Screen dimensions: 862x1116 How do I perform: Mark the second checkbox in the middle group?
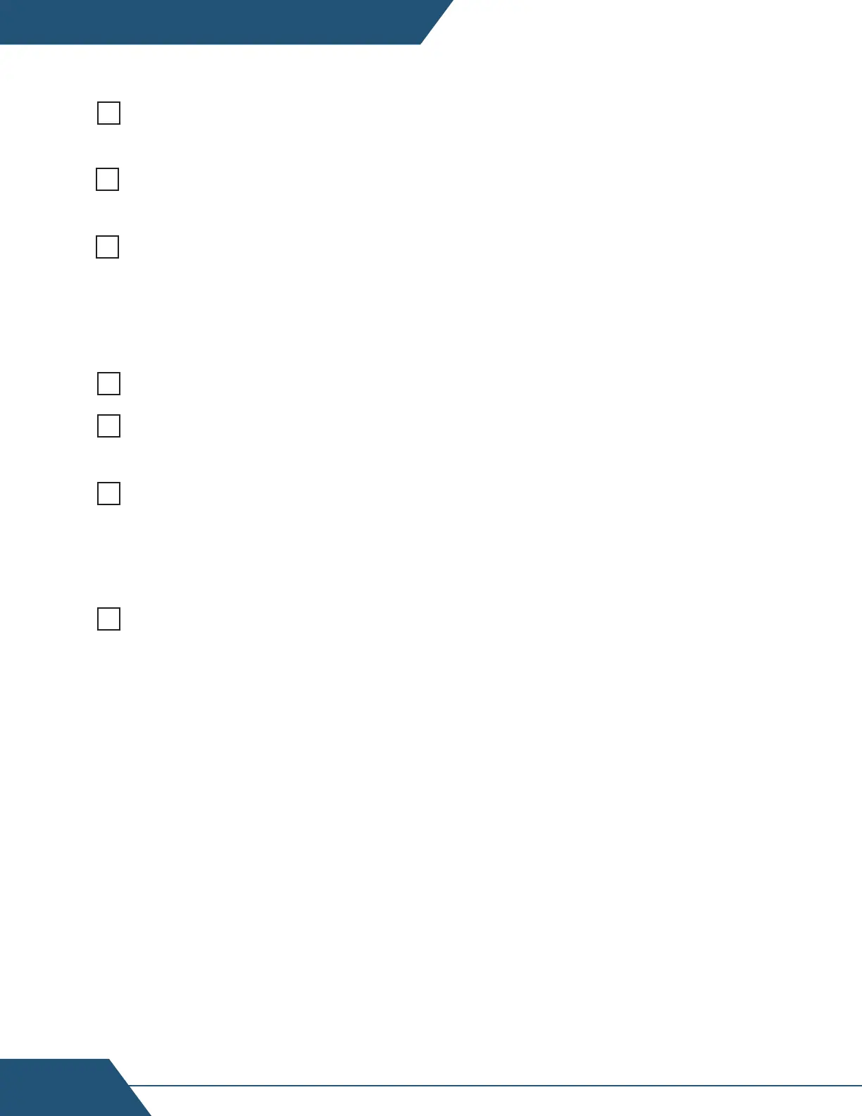pos(108,426)
